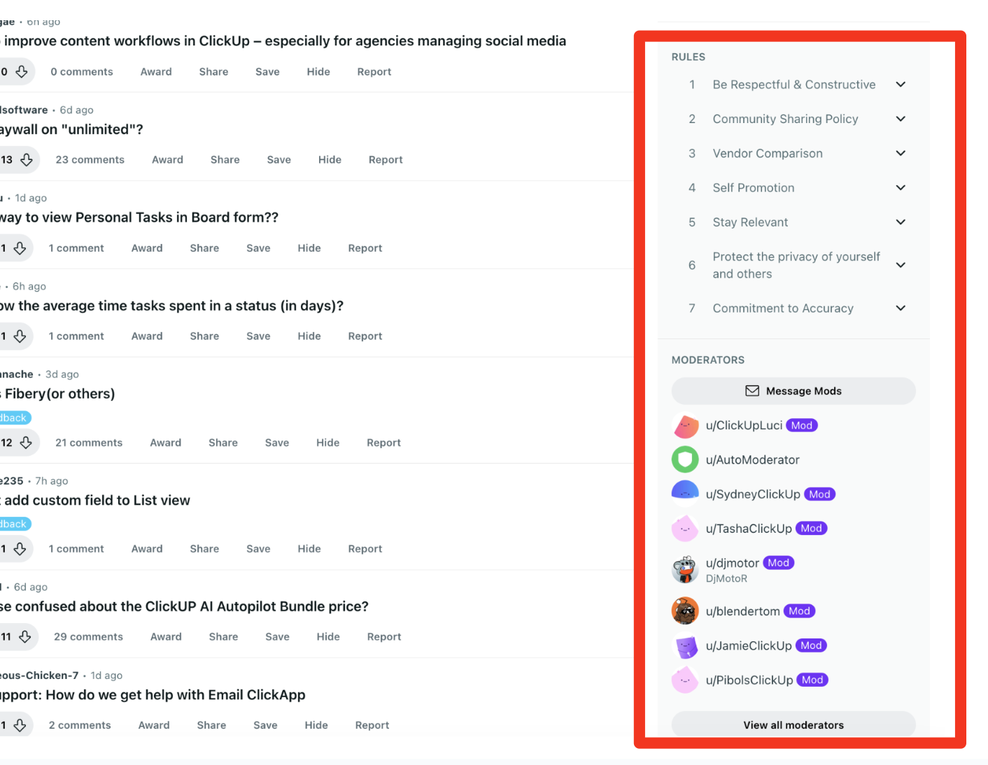
Task: Click u/JamieClickUp's purple avatar
Action: point(685,645)
